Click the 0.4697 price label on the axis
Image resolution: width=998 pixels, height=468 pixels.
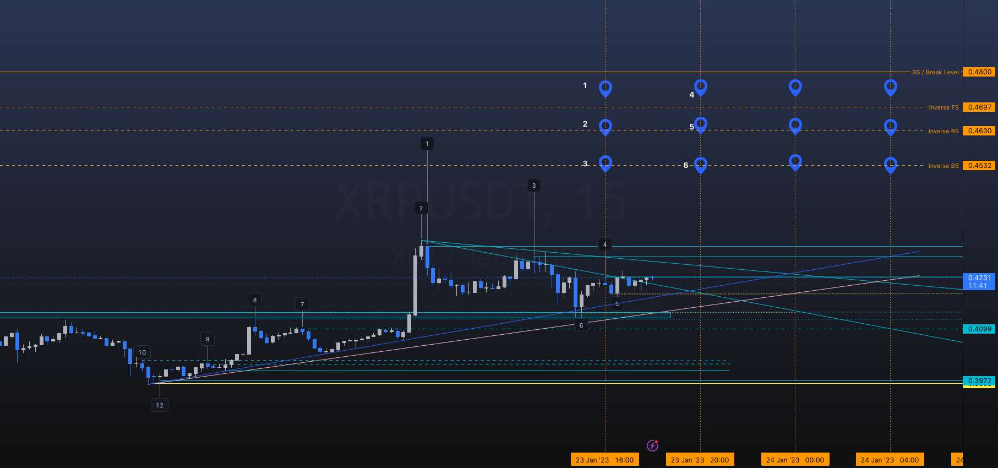(979, 107)
